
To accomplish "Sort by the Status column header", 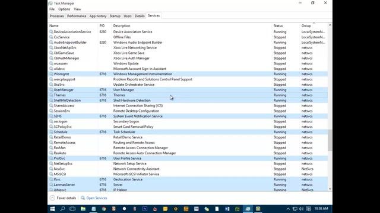I will coord(278,25).
